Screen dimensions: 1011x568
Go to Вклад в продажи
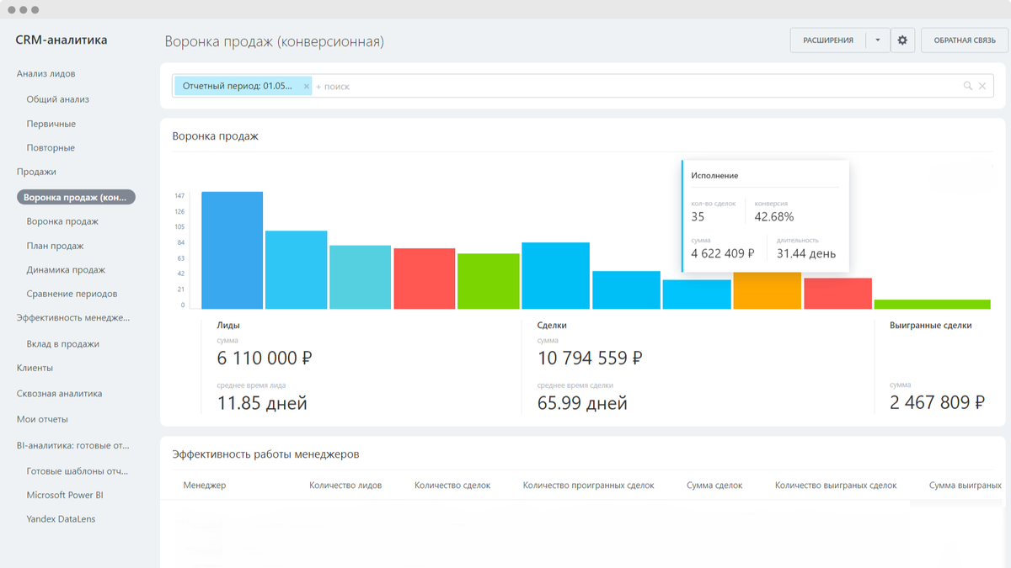click(62, 344)
